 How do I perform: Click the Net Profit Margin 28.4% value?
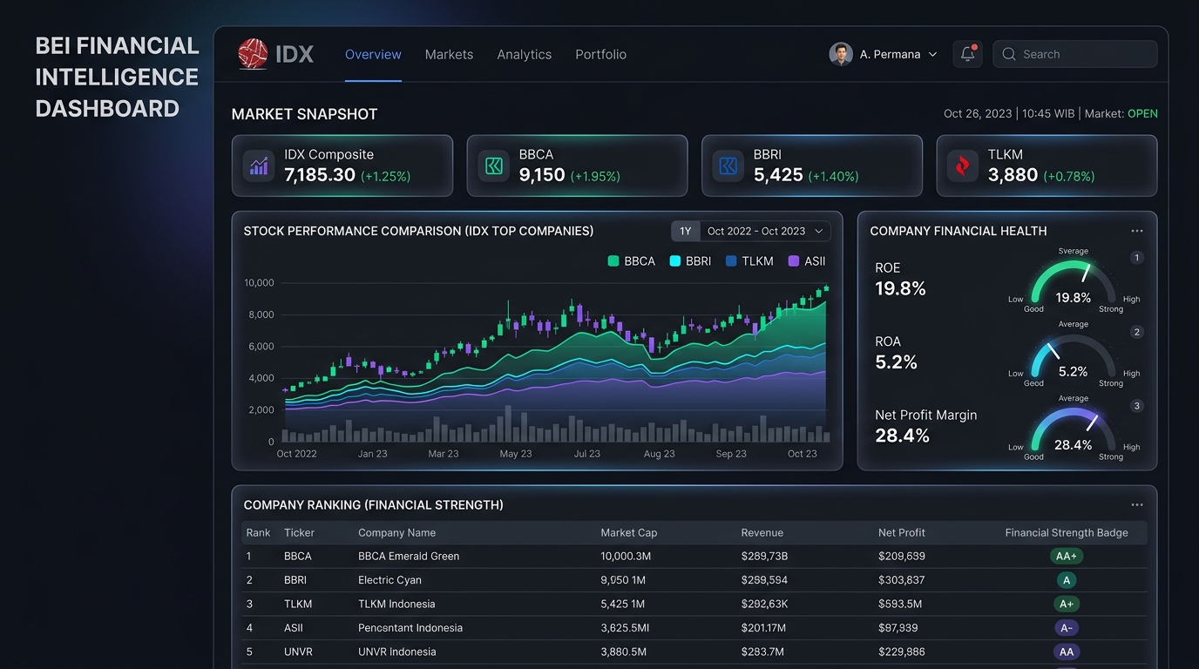(x=902, y=436)
